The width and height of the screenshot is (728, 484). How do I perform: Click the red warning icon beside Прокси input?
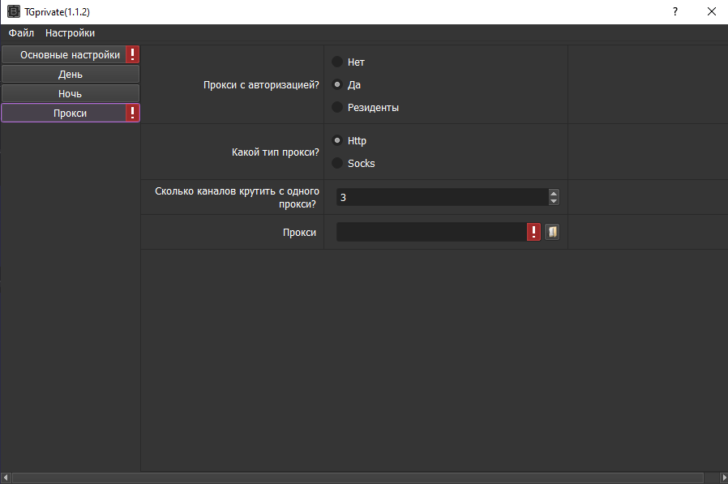[534, 233]
